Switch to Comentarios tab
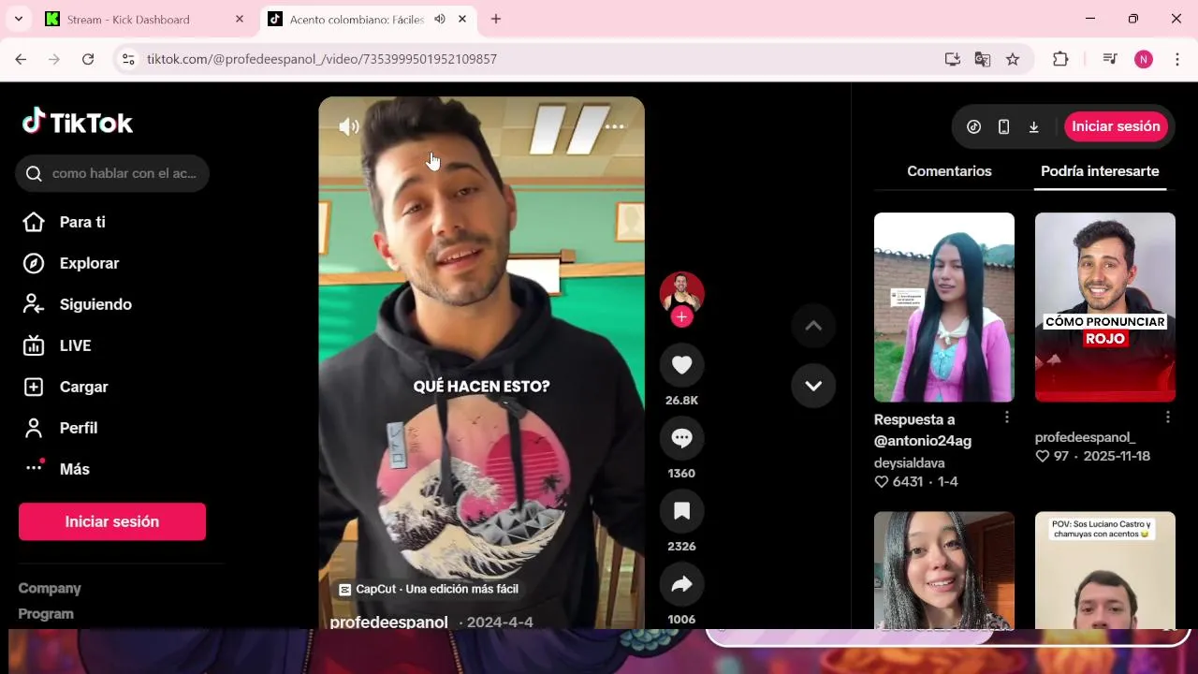Viewport: 1198px width, 674px height. (949, 171)
